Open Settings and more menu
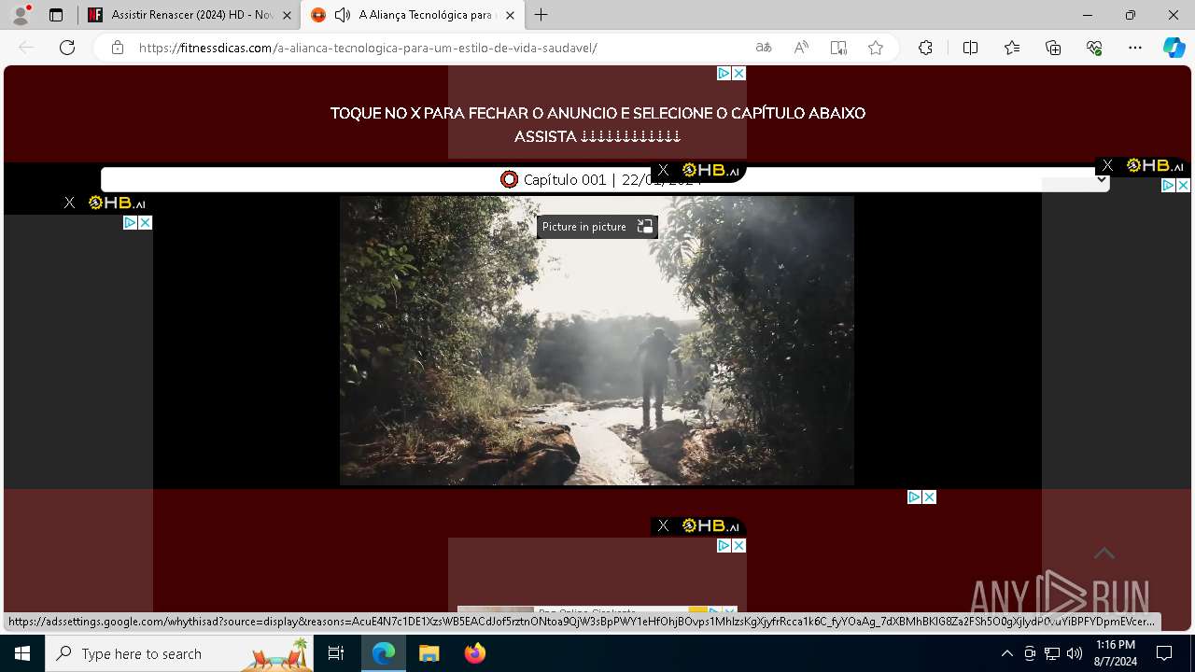The height and width of the screenshot is (672, 1195). (1135, 48)
